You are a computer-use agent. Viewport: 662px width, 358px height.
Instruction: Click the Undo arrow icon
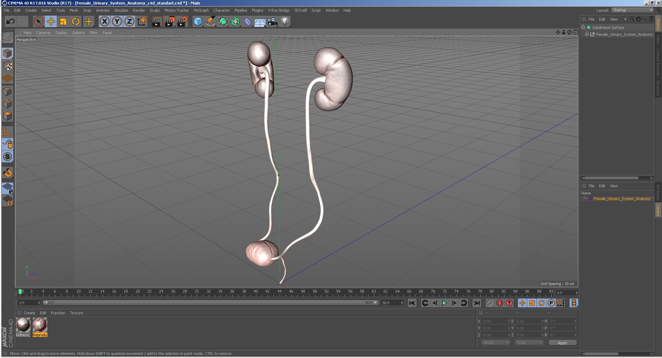coord(10,22)
